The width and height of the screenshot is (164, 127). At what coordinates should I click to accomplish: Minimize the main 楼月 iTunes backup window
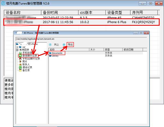click(142, 4)
